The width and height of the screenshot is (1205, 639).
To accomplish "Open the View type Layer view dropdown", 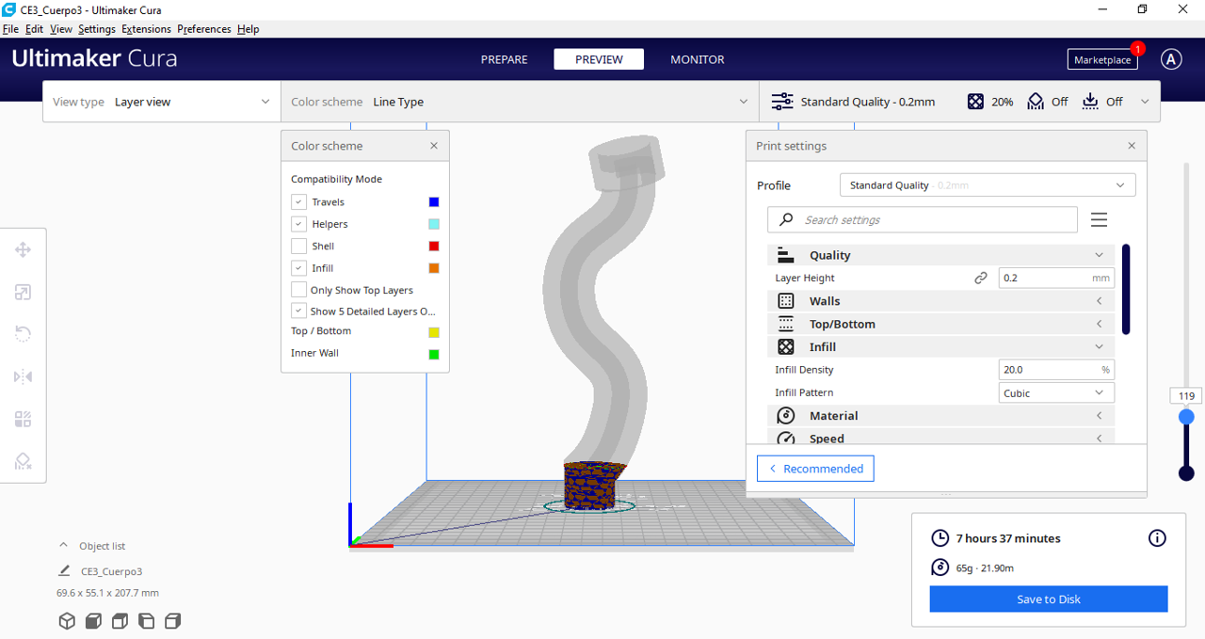I will point(162,102).
